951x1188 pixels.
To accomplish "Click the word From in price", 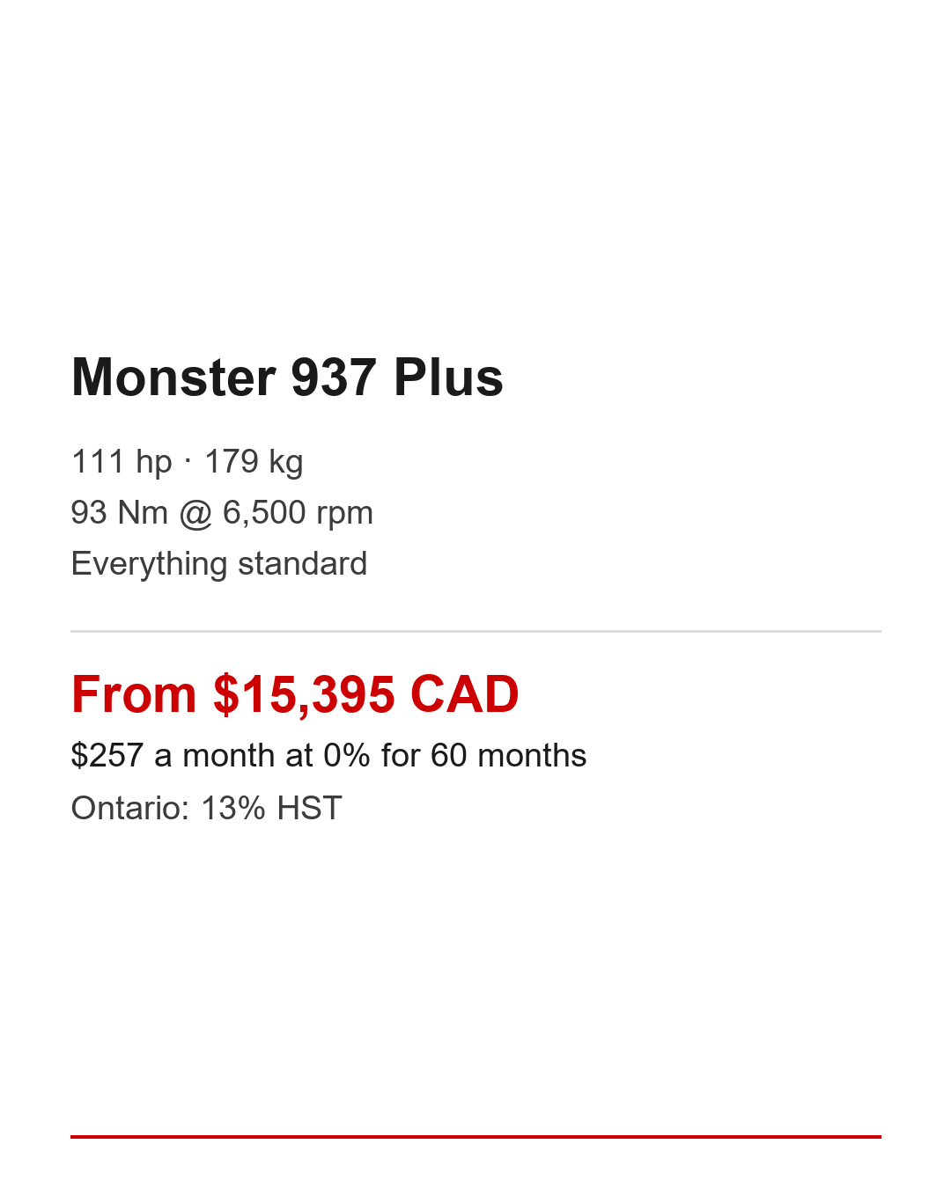I will coord(134,694).
